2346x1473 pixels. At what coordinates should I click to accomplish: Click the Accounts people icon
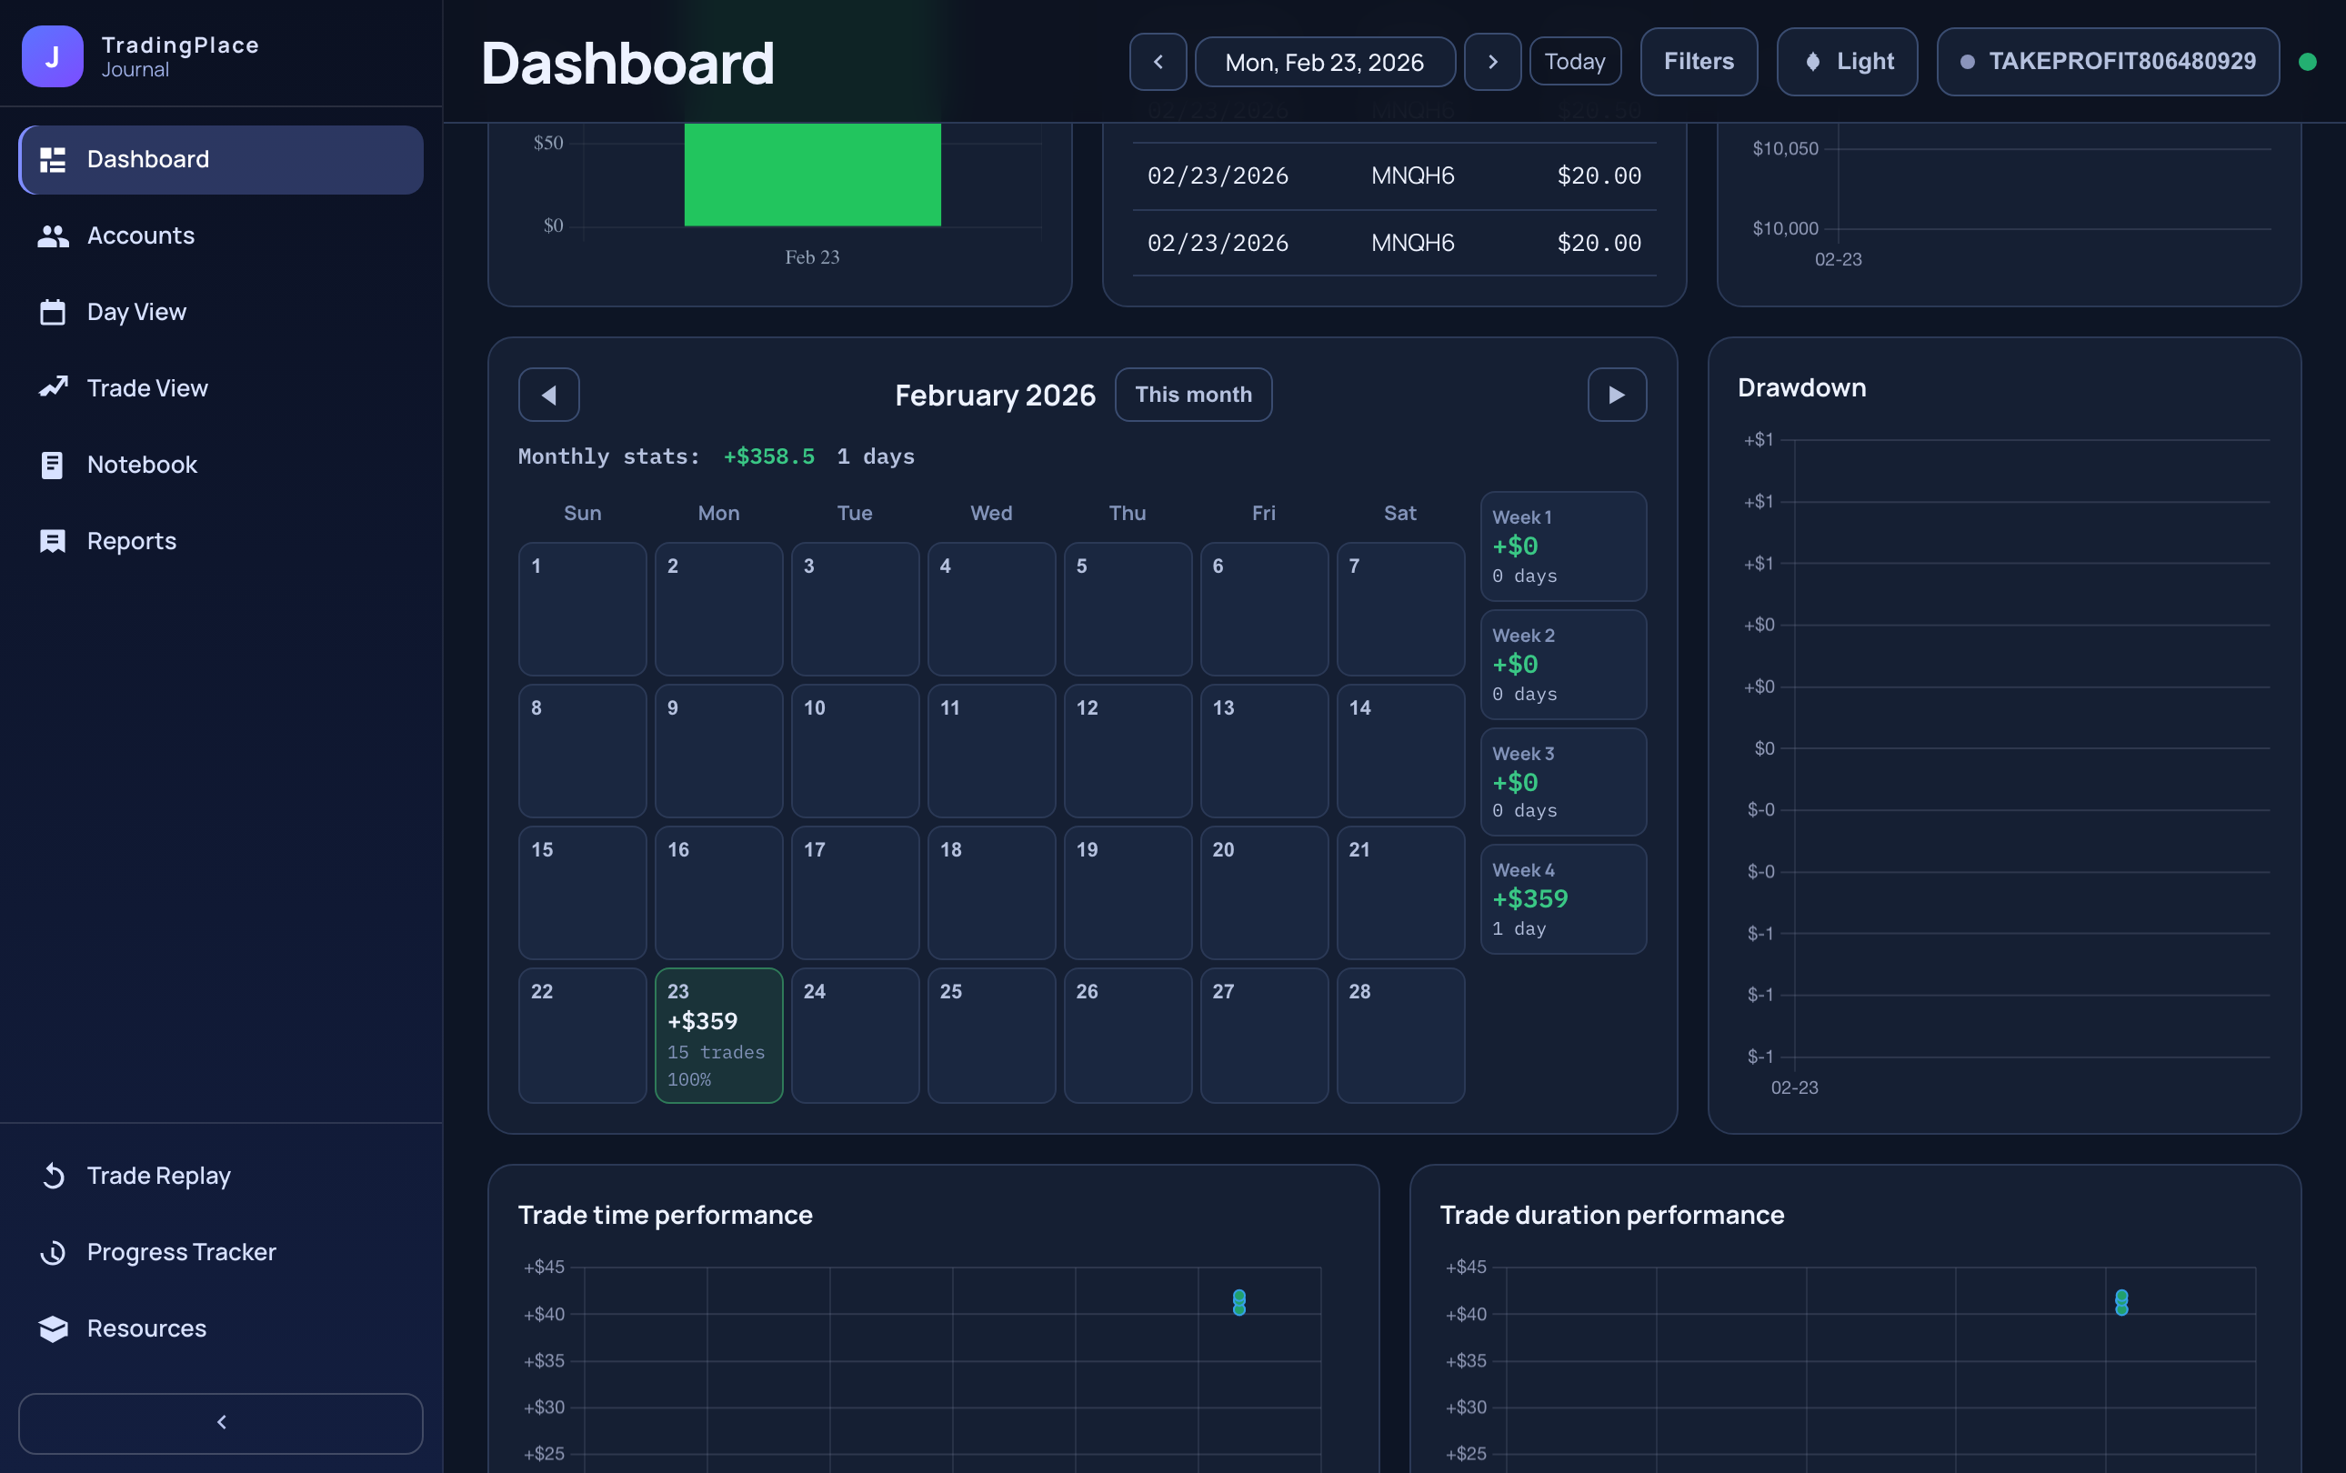pyautogui.click(x=53, y=235)
